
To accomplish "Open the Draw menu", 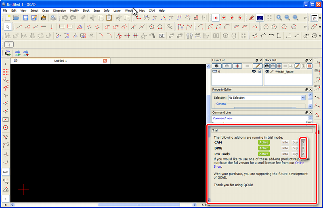I will (46, 10).
